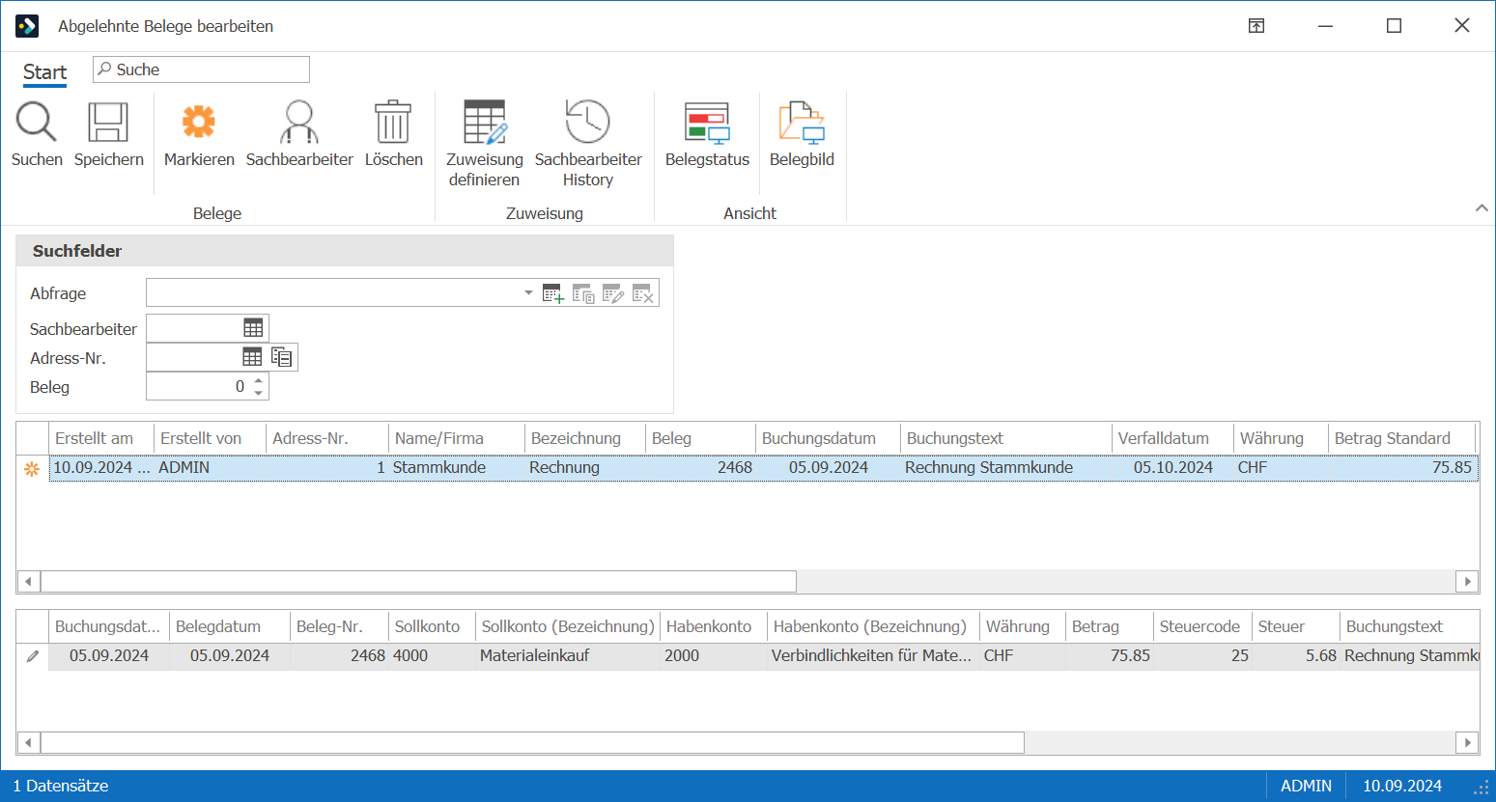Select the Start ribbon tab
The width and height of the screenshot is (1496, 802).
tap(44, 72)
